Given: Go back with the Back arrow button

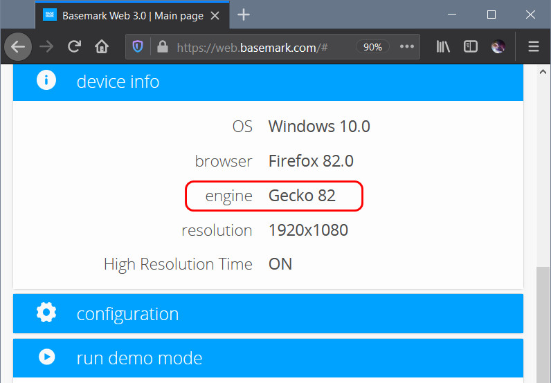Looking at the screenshot, I should click(x=18, y=47).
